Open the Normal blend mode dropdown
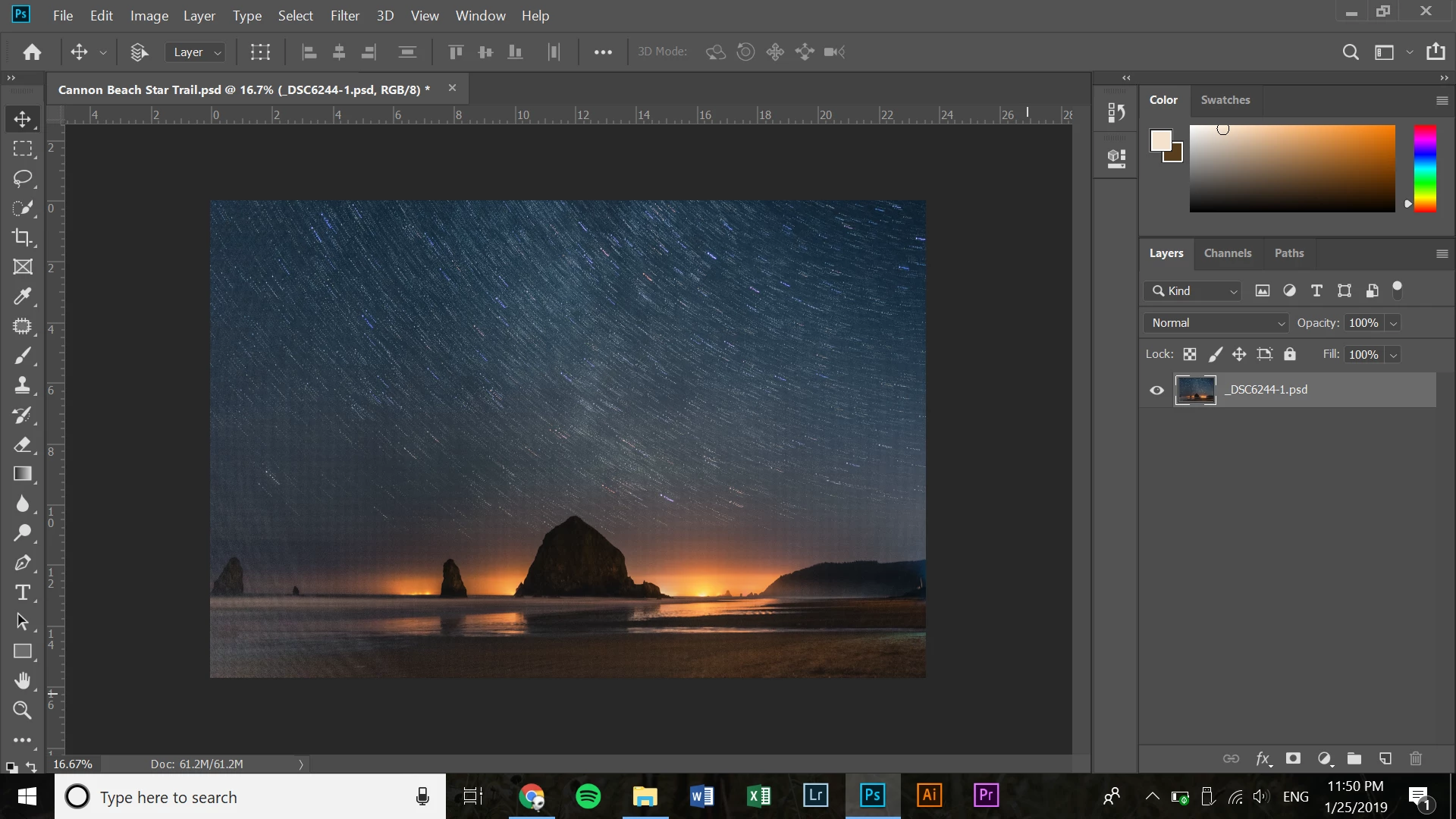1456x819 pixels. click(1216, 323)
